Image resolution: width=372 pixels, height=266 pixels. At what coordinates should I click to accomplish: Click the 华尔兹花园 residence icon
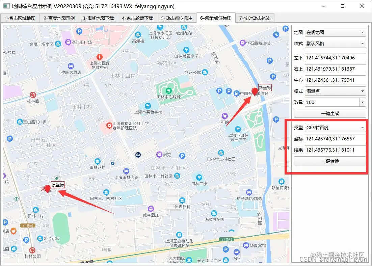(x=214, y=213)
